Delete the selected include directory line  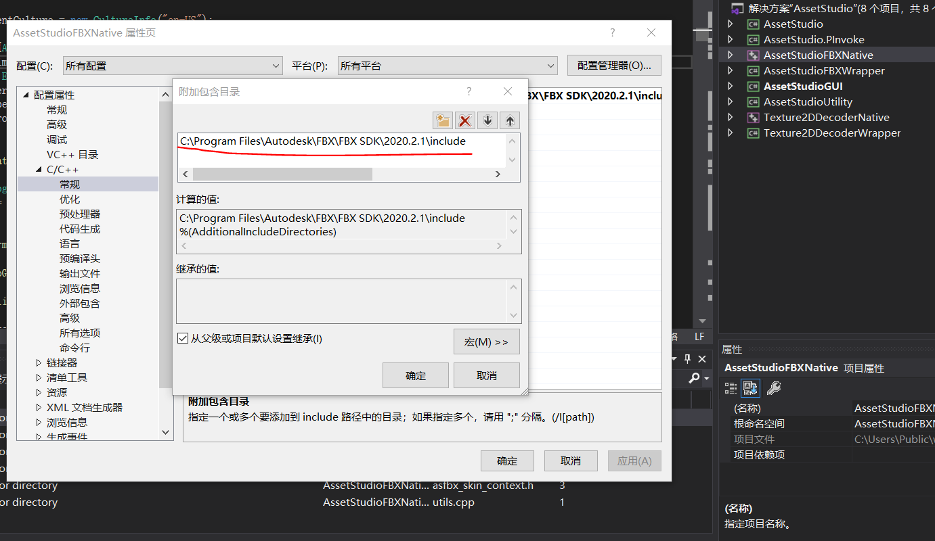465,120
